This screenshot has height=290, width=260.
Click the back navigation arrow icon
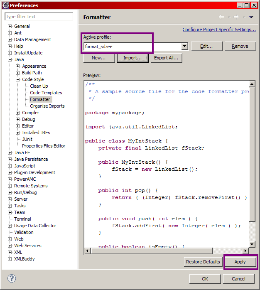[221, 17]
